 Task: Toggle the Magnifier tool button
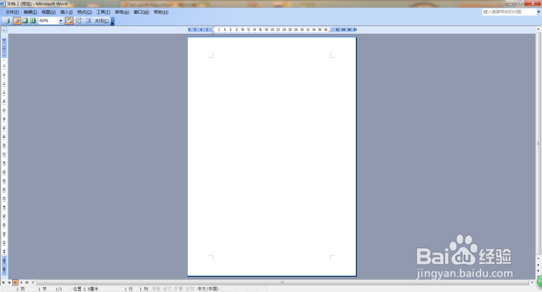pyautogui.click(x=17, y=21)
